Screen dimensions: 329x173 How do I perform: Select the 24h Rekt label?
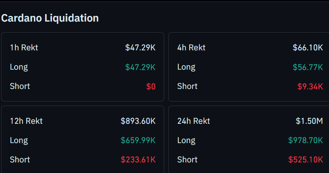click(x=193, y=121)
